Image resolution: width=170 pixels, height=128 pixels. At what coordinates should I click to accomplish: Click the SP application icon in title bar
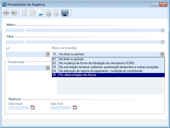pyautogui.click(x=4, y=4)
